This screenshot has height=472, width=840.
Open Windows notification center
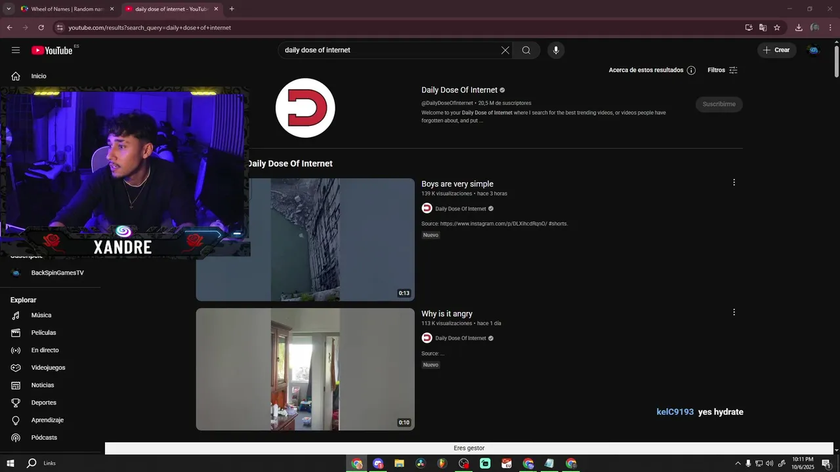(826, 463)
